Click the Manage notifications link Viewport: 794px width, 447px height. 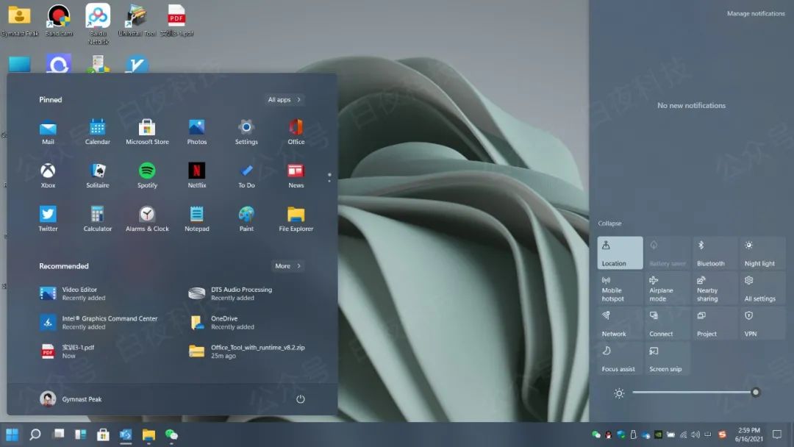(755, 13)
